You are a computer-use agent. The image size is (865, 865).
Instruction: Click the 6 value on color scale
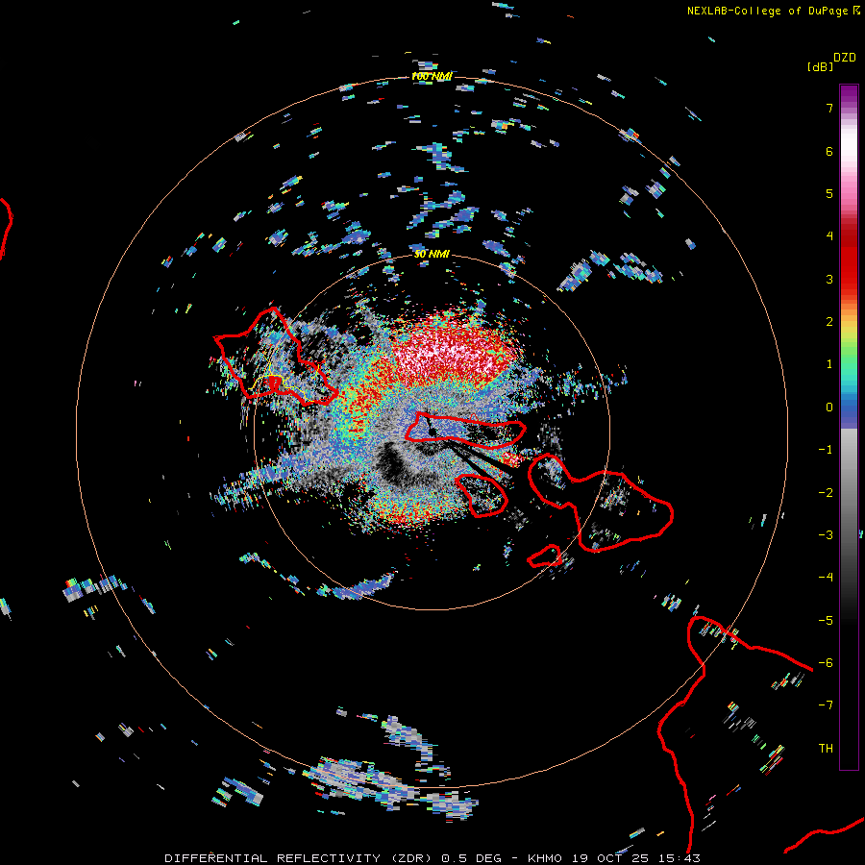829,151
